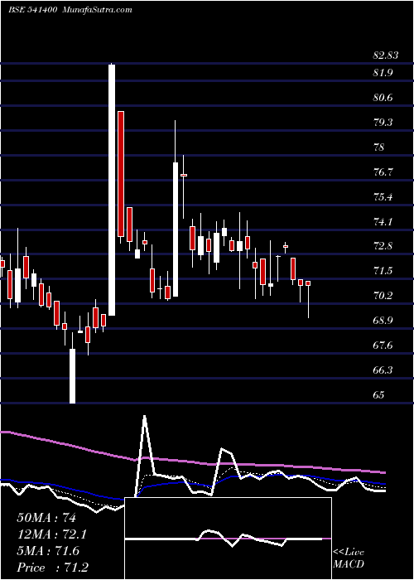Click the Price : 71.2 reading

52,568
